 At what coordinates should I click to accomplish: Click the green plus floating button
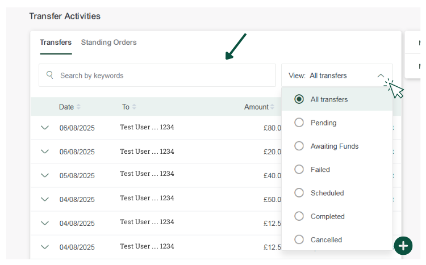[403, 246]
